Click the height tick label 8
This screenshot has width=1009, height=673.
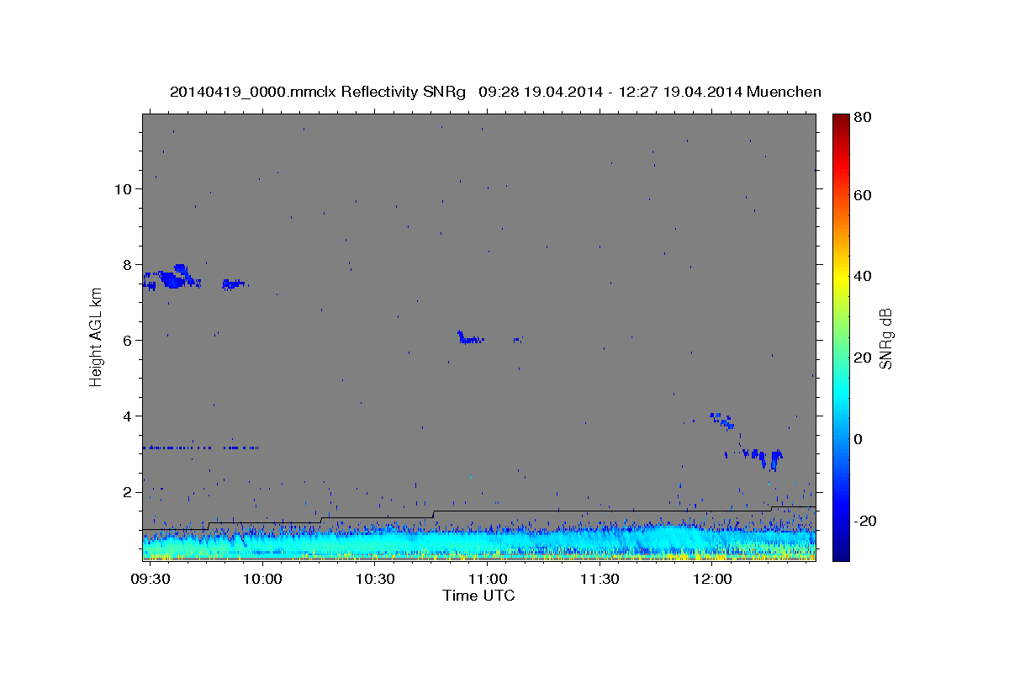click(x=128, y=264)
